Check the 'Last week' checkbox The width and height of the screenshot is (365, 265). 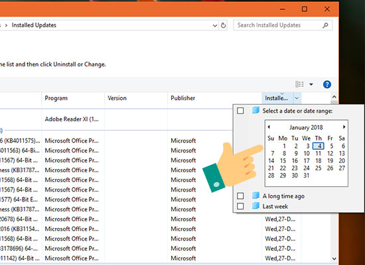240,206
